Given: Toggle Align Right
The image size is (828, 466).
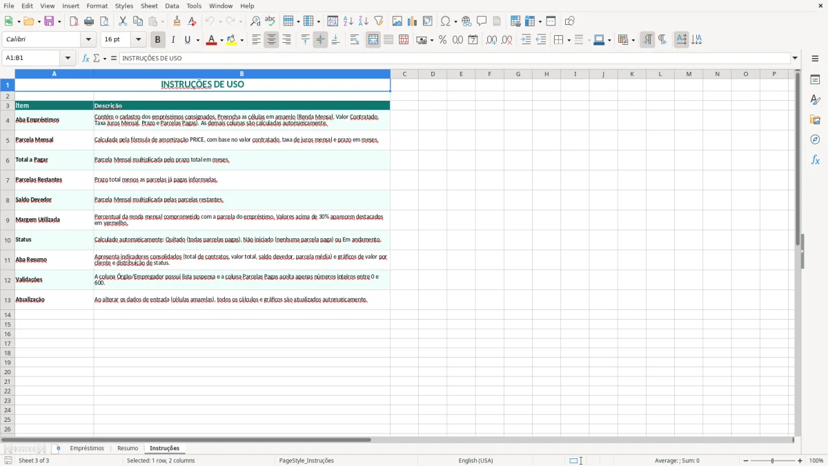Looking at the screenshot, I should click(x=286, y=40).
